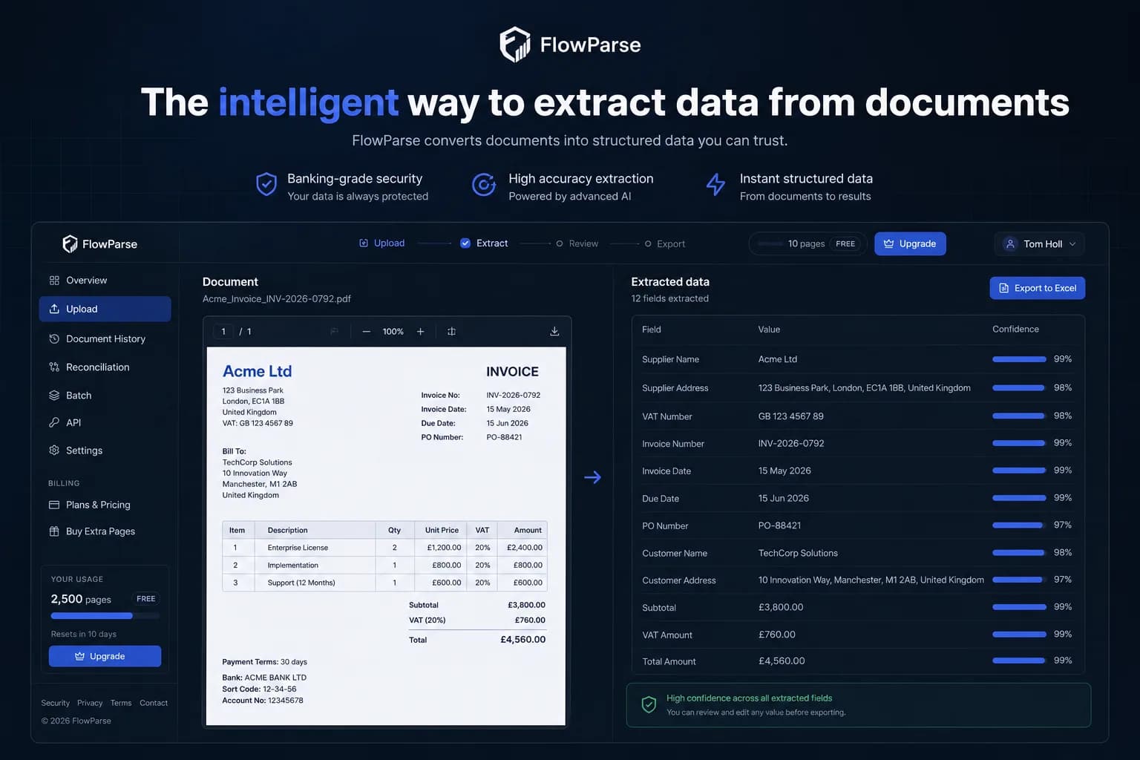Switch to the Export step
Image resolution: width=1140 pixels, height=760 pixels.
665,243
